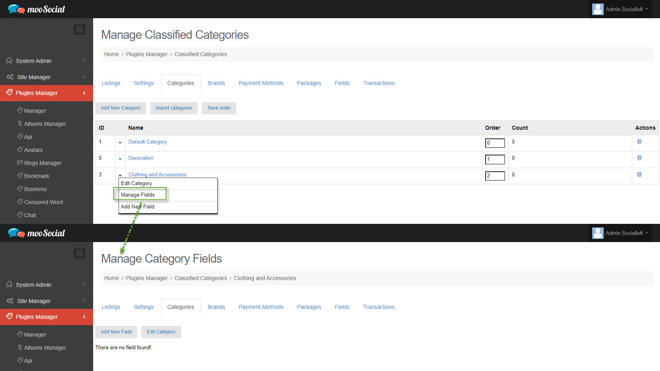The image size is (660, 371).
Task: Switch to upper Listings tab
Action: (111, 83)
